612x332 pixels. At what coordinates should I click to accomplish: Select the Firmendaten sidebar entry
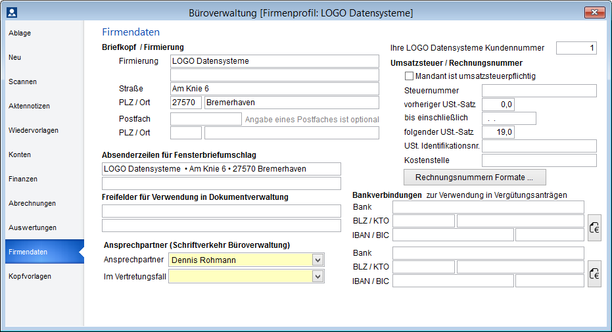click(x=45, y=252)
